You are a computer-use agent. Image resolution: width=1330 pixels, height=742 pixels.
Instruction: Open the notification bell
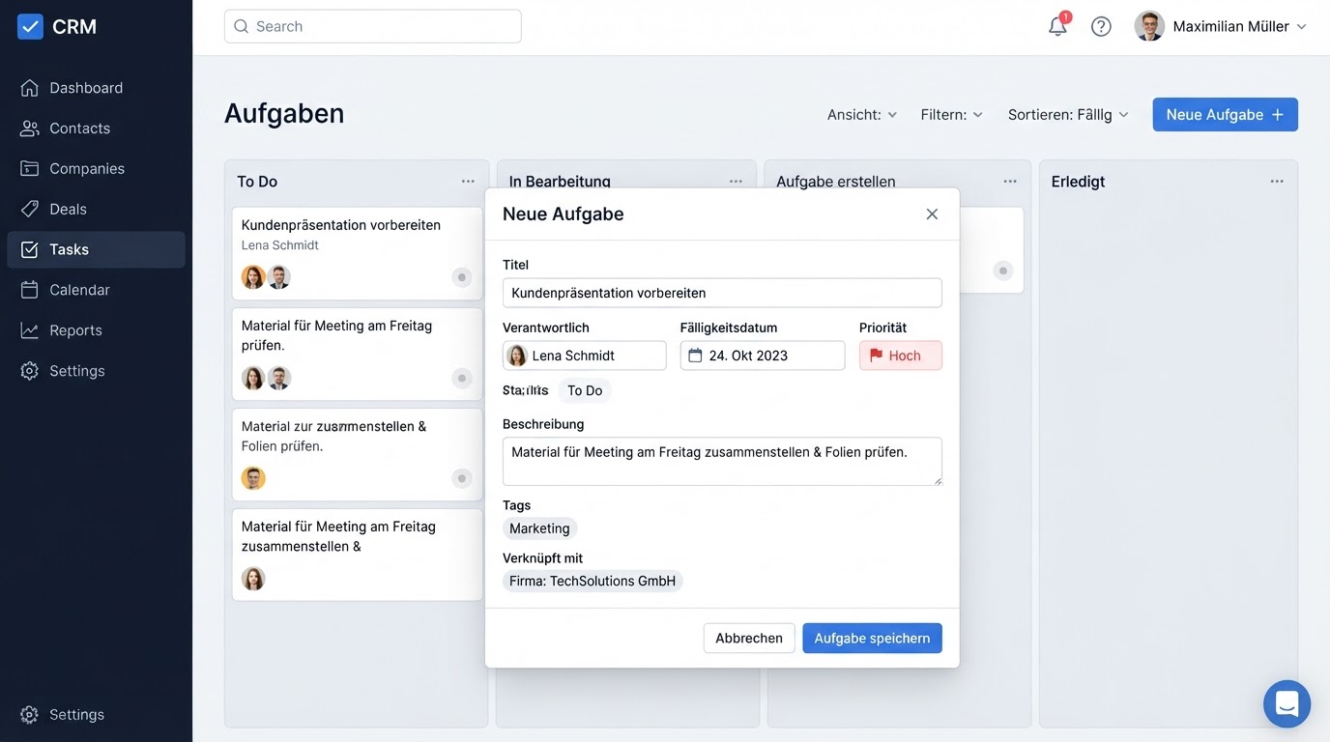tap(1058, 26)
